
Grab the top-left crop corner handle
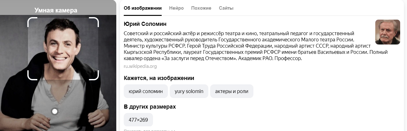point(32,22)
